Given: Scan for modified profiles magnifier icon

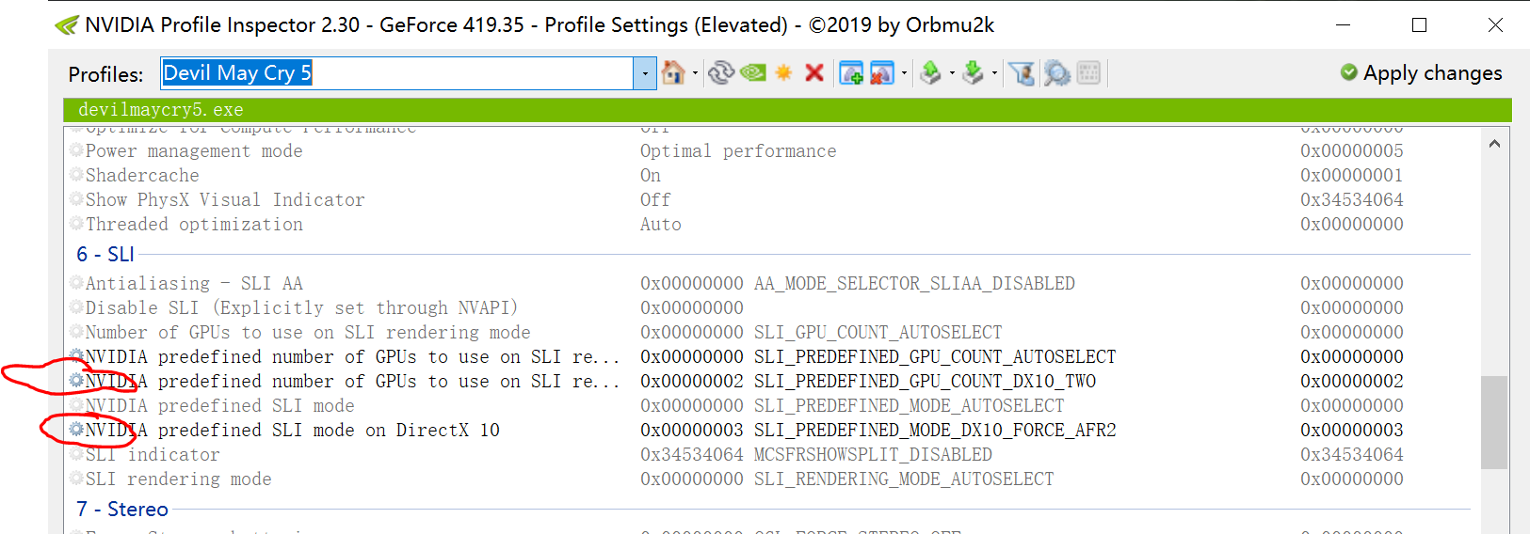Looking at the screenshot, I should tap(1056, 72).
